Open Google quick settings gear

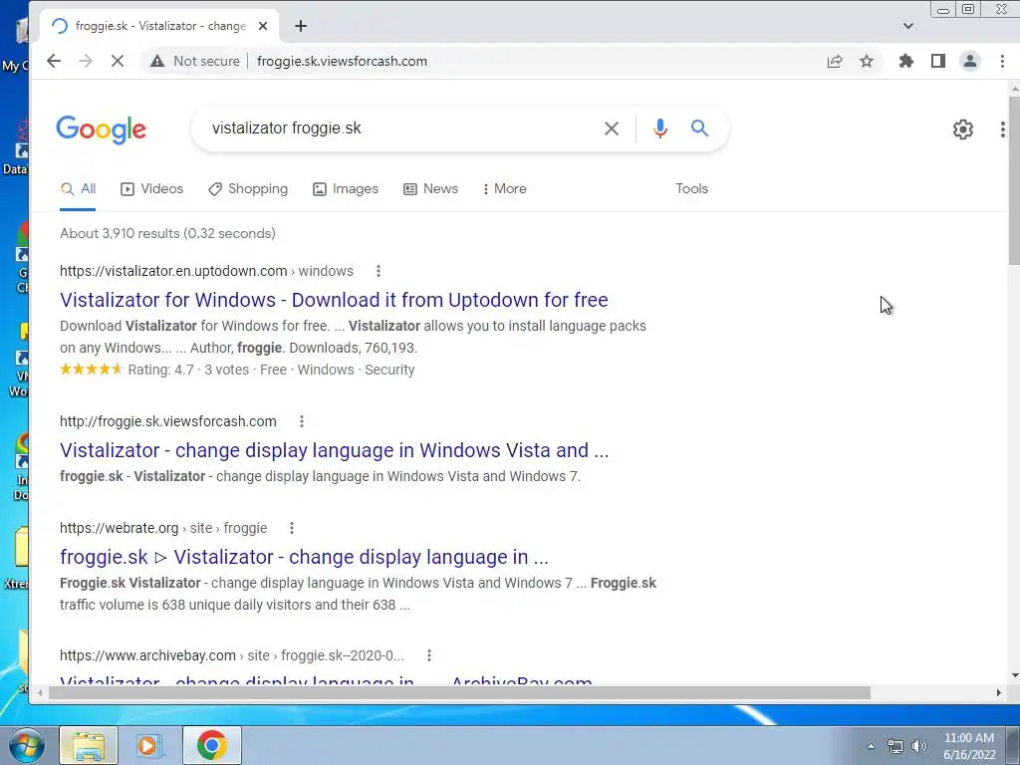pos(963,129)
